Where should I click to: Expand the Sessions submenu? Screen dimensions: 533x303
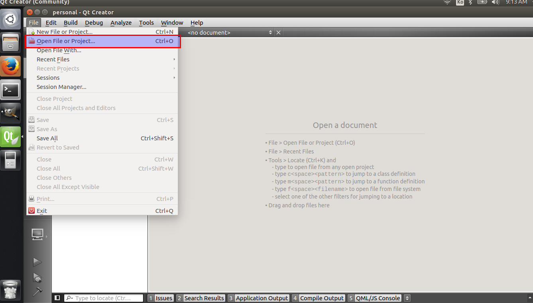point(102,78)
